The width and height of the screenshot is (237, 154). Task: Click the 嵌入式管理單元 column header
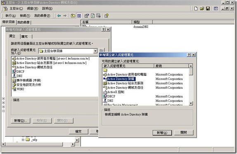(x=128, y=66)
